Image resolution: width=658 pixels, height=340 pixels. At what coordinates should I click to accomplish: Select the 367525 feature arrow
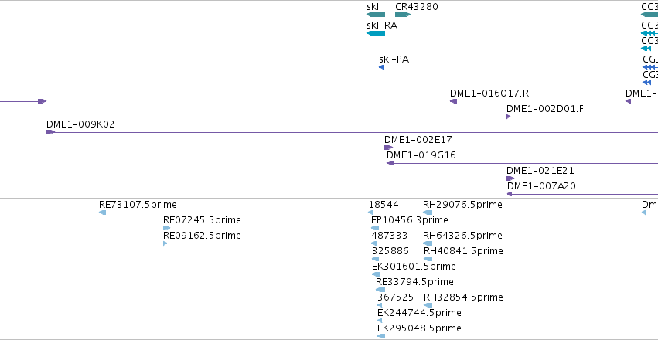pos(380,305)
